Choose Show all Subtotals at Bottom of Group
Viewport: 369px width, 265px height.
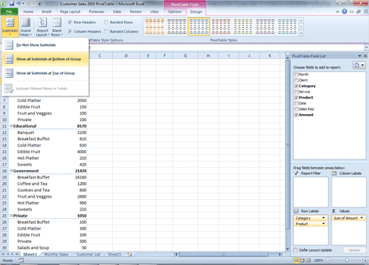[45, 59]
